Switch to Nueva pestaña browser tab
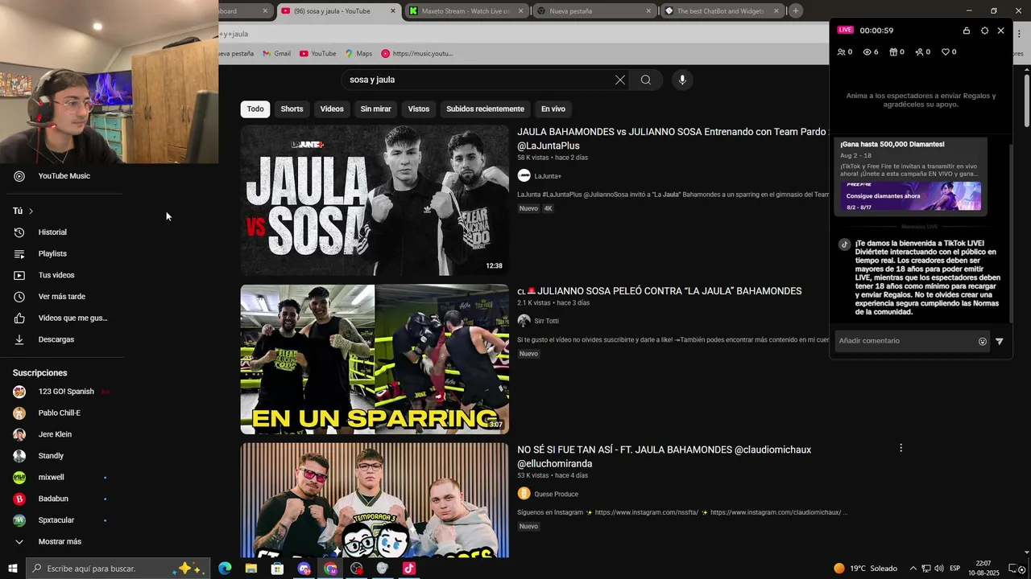The image size is (1031, 579). pos(594,11)
